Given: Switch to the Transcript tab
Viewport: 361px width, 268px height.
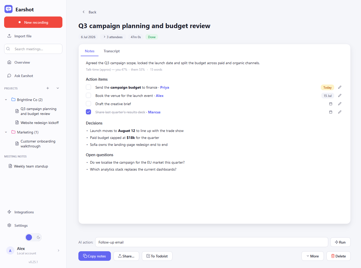Looking at the screenshot, I should [112, 51].
